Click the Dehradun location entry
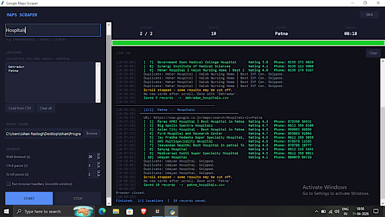 16,67
